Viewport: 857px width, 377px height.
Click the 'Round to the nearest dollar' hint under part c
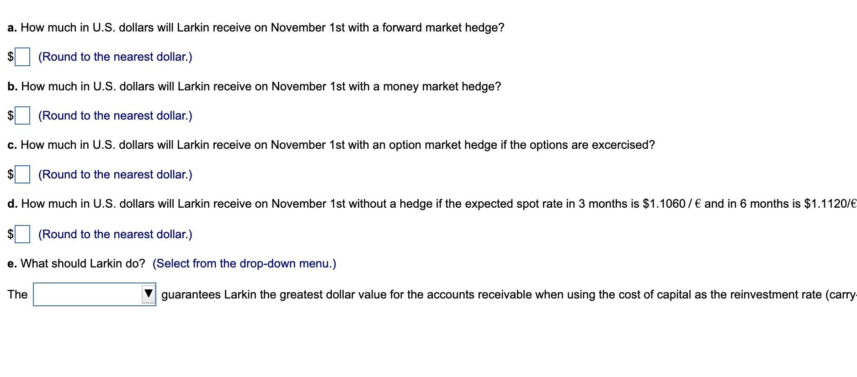pos(115,174)
